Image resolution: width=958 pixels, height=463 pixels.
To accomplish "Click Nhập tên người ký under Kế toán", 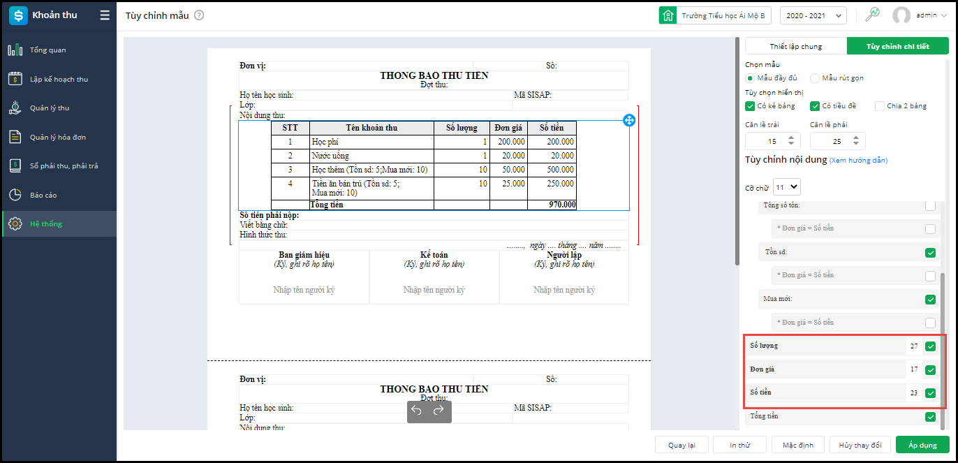I will point(434,290).
